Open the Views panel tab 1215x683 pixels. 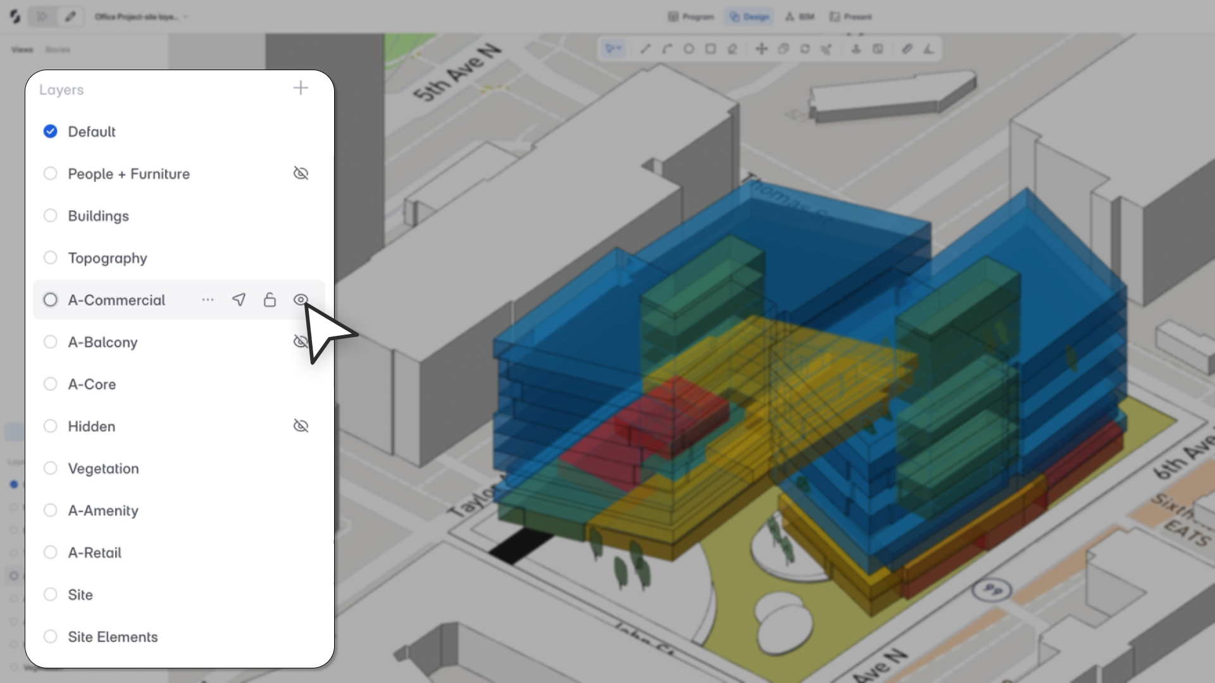(22, 49)
